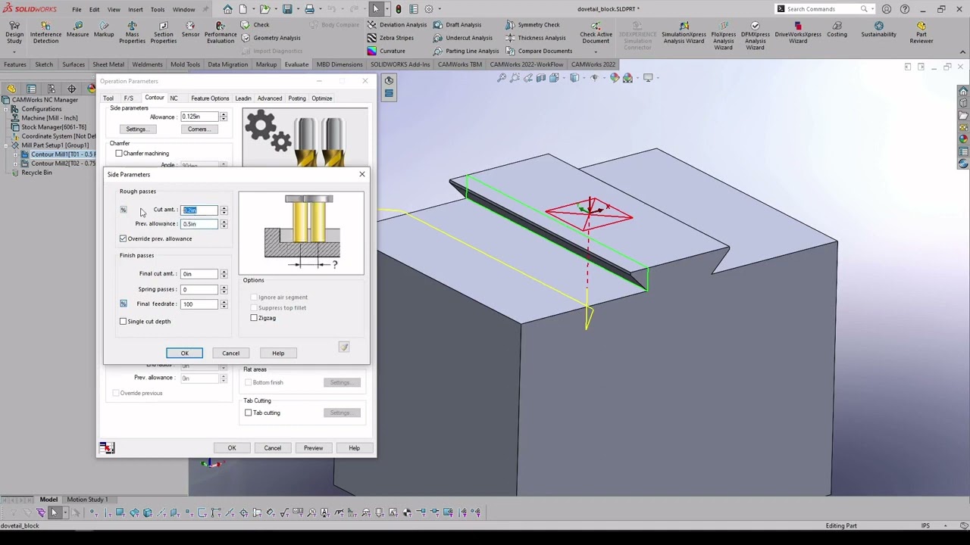Open Help in Side Parameters
This screenshot has width=970, height=545.
pos(278,353)
